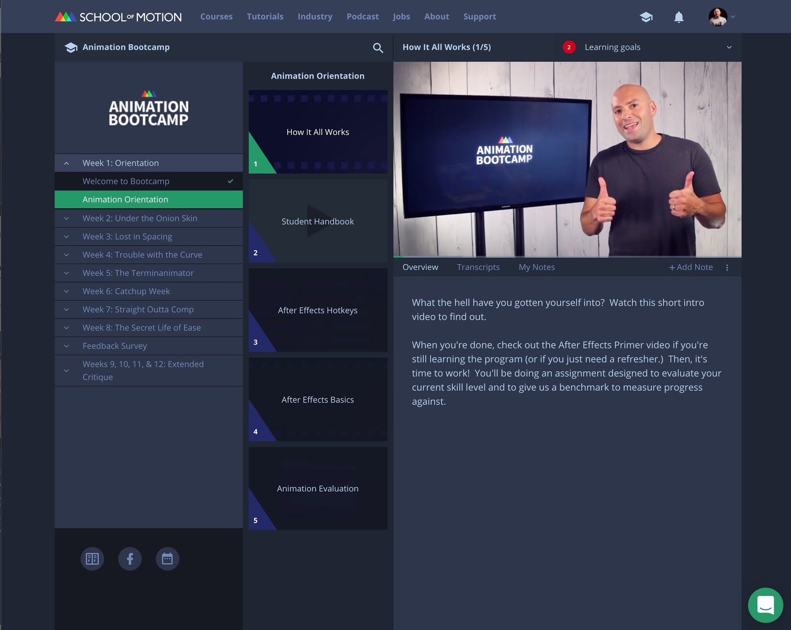The image size is (791, 630).
Task: Select the Animation Orientation lesson
Action: (149, 200)
